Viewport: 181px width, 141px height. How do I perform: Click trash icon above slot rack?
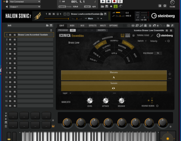point(51,30)
